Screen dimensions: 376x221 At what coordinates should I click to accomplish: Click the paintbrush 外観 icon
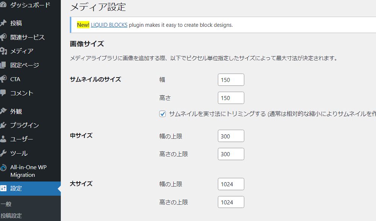[3, 111]
